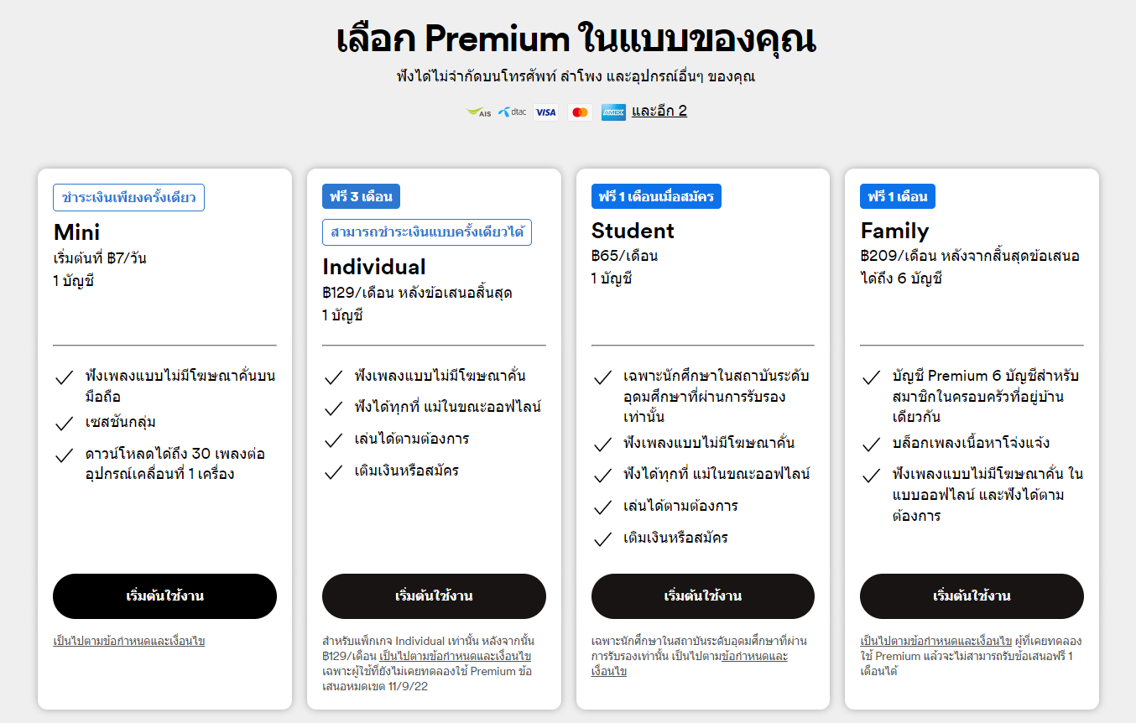Click the American Express card icon

[613, 112]
